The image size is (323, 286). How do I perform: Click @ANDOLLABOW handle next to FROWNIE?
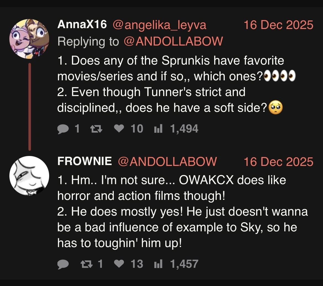168,161
